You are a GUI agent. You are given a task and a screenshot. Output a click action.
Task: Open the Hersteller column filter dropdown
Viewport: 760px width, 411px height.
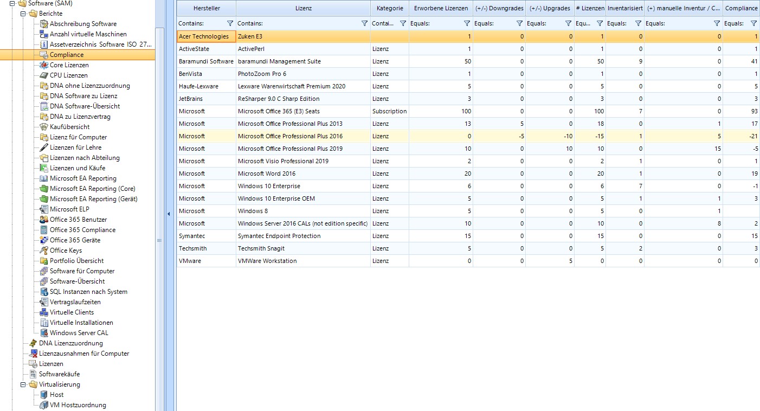[230, 23]
